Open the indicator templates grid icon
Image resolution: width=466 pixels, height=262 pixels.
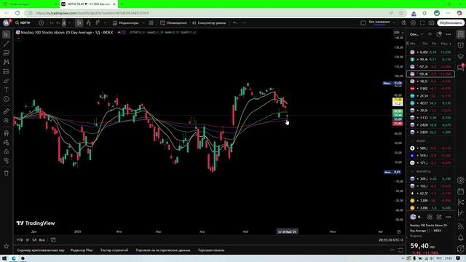tap(151, 23)
